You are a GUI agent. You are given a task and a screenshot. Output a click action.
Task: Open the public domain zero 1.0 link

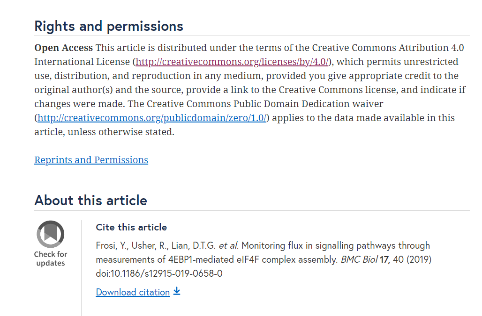coord(152,118)
